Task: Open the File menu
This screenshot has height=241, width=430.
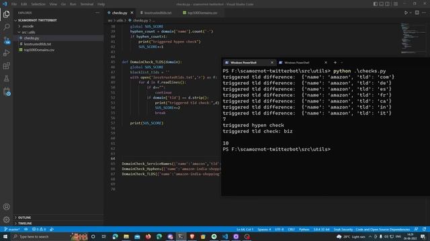Action: click(14, 4)
